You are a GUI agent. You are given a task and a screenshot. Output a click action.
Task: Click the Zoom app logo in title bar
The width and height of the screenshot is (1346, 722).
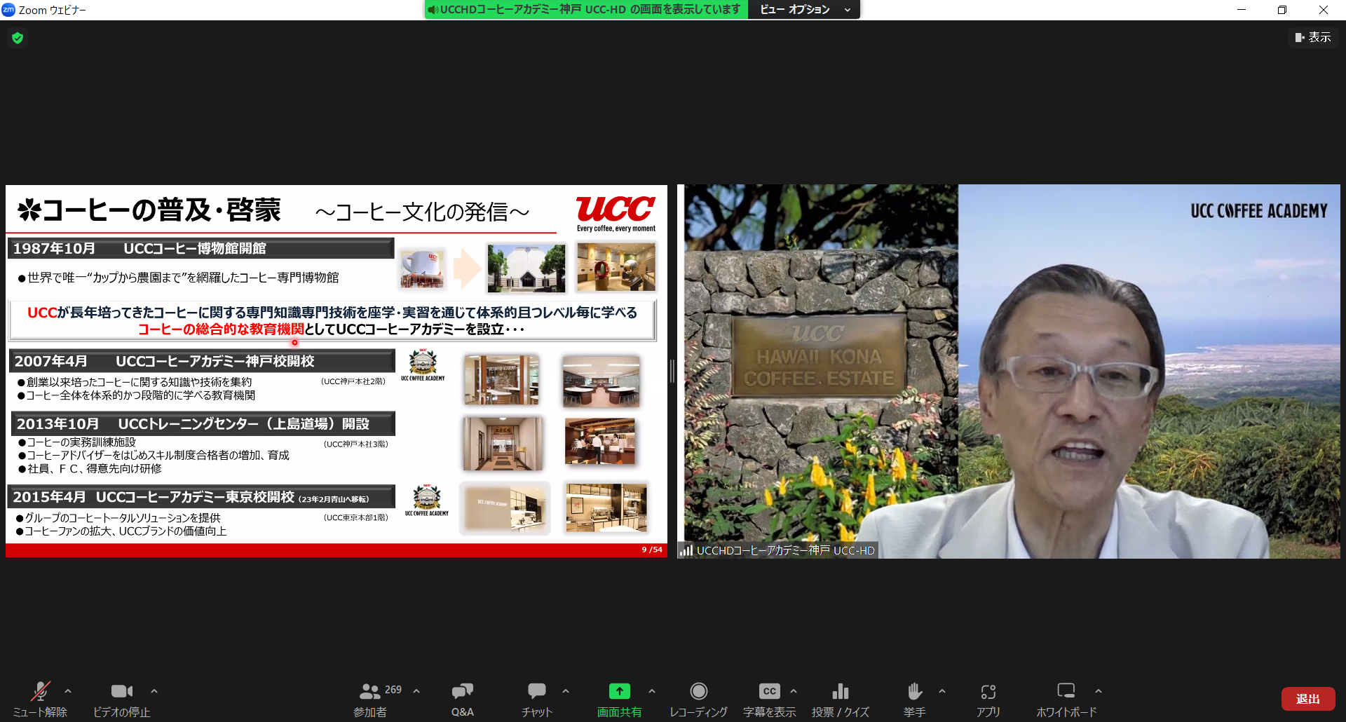8,10
